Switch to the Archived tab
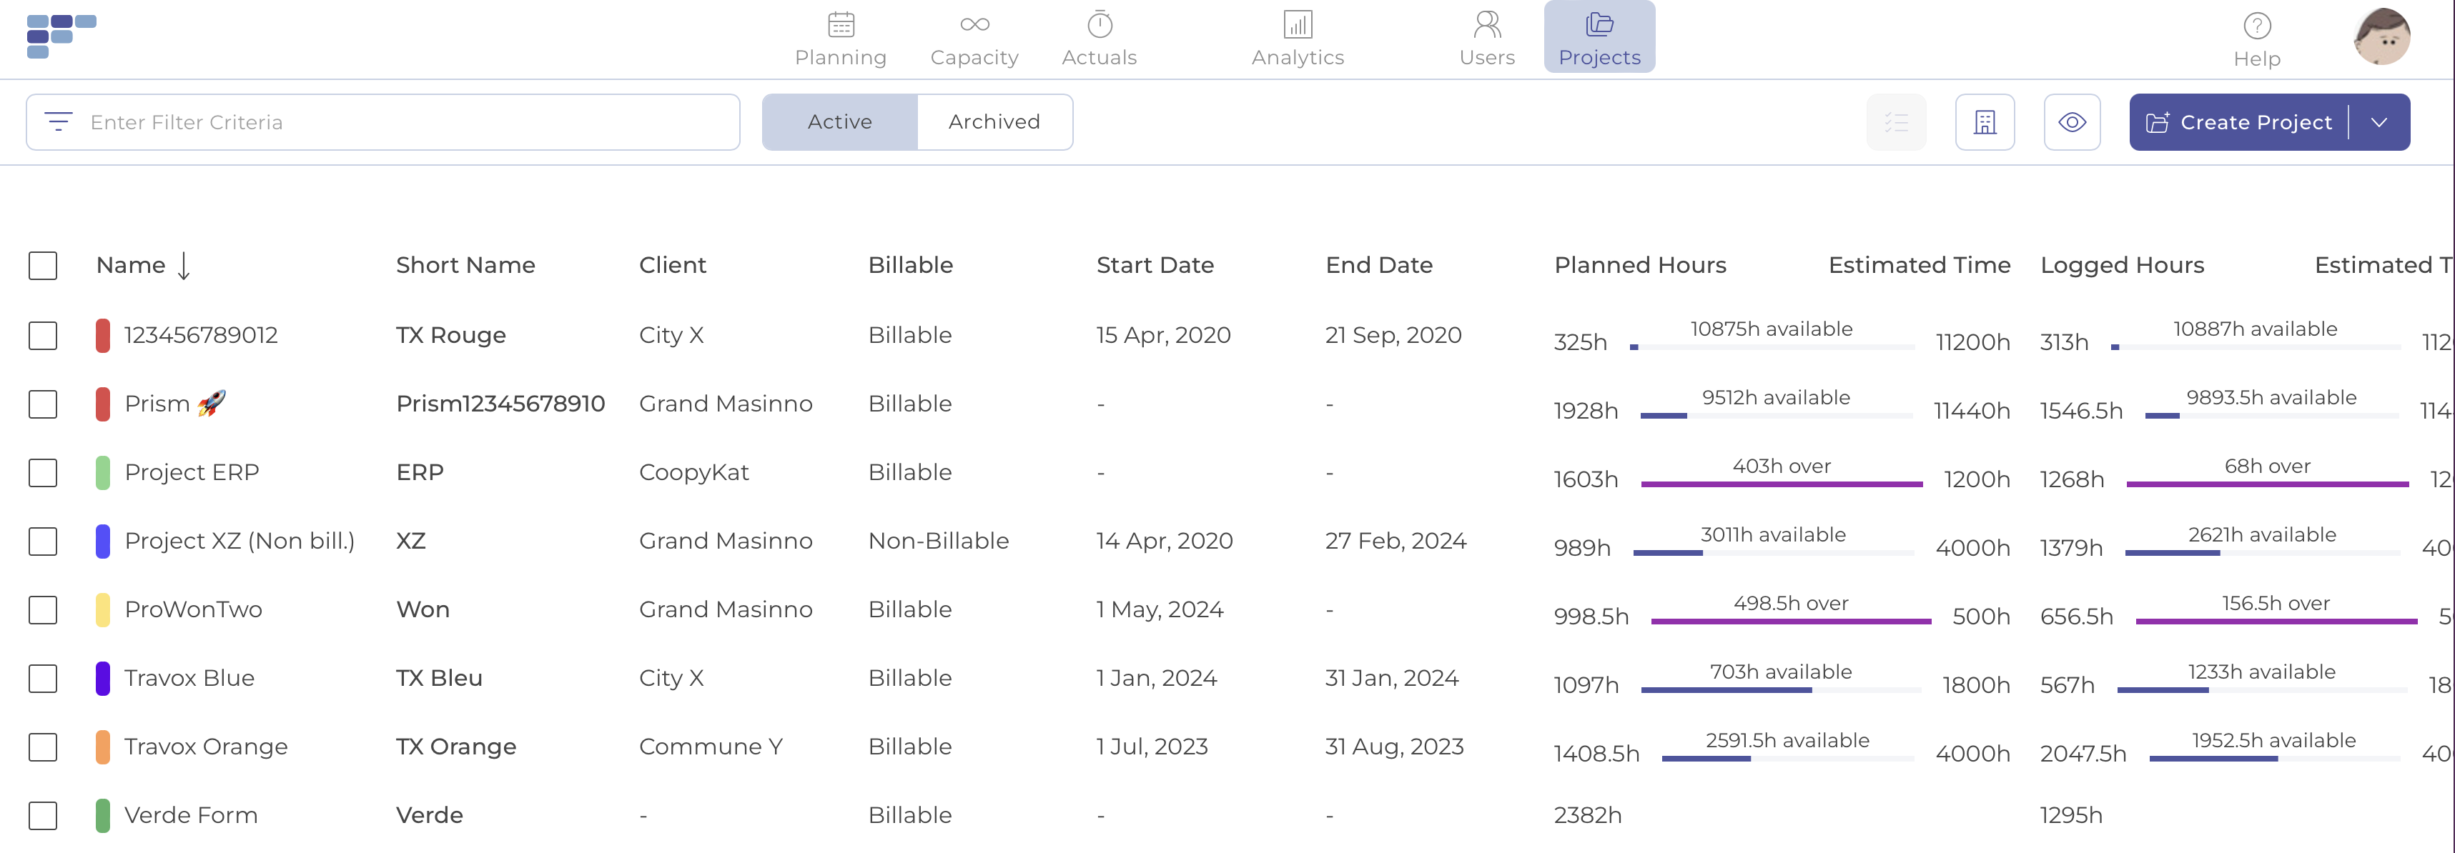2455x853 pixels. pyautogui.click(x=994, y=123)
